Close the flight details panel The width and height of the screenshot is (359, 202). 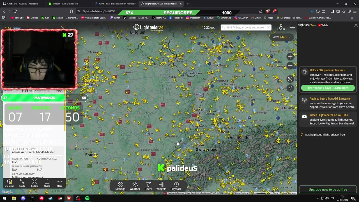pos(63,28)
